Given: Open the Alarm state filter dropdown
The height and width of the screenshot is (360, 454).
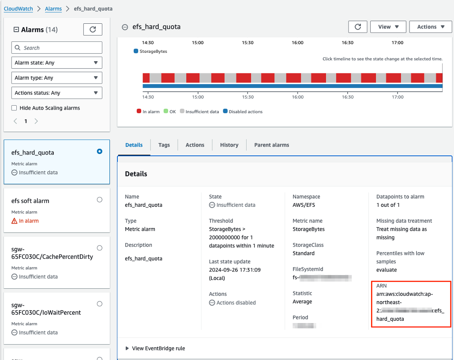Looking at the screenshot, I should click(x=56, y=62).
